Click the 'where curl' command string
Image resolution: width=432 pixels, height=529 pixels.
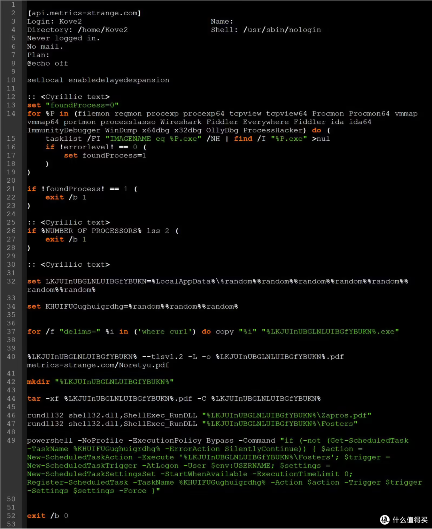[165, 332]
